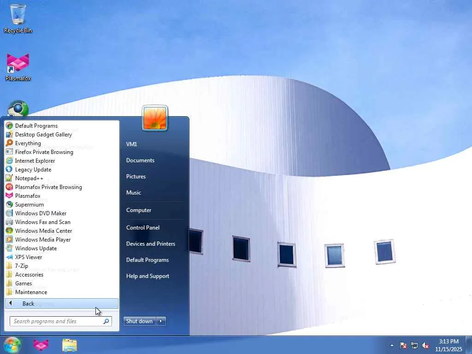
Task: Launch Internet Explorer icon
Action: 9,160
